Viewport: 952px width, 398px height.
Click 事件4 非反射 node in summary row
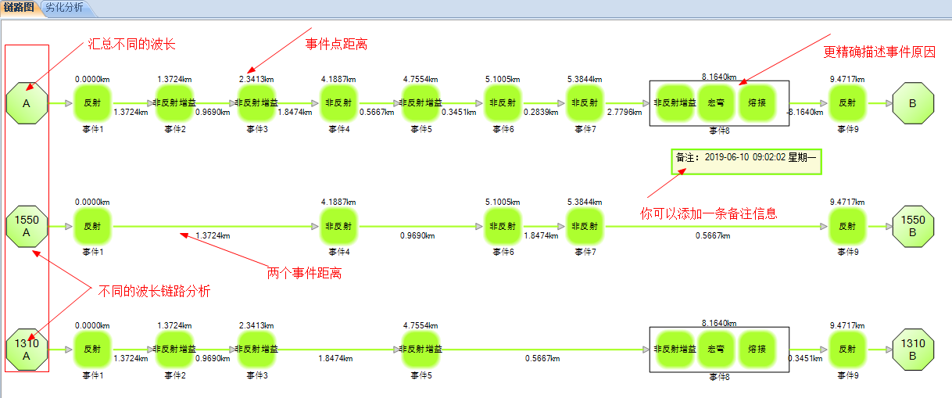pos(338,103)
